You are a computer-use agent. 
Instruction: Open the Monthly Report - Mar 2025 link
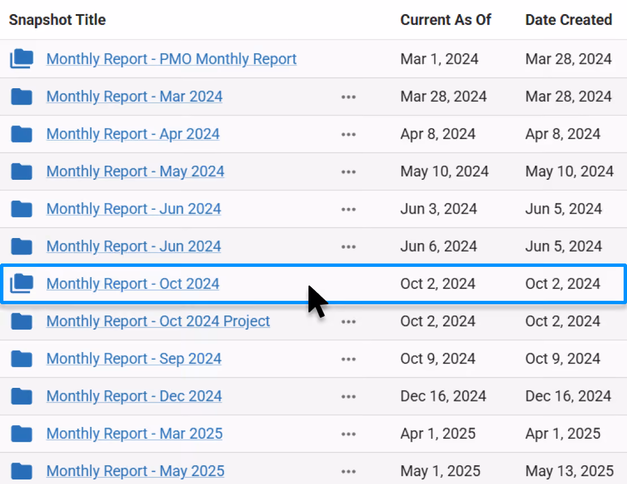[x=134, y=434]
